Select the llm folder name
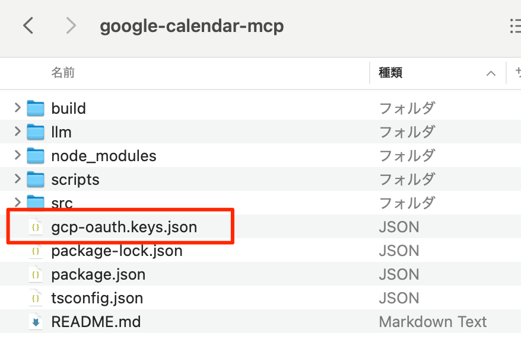 pos(61,132)
